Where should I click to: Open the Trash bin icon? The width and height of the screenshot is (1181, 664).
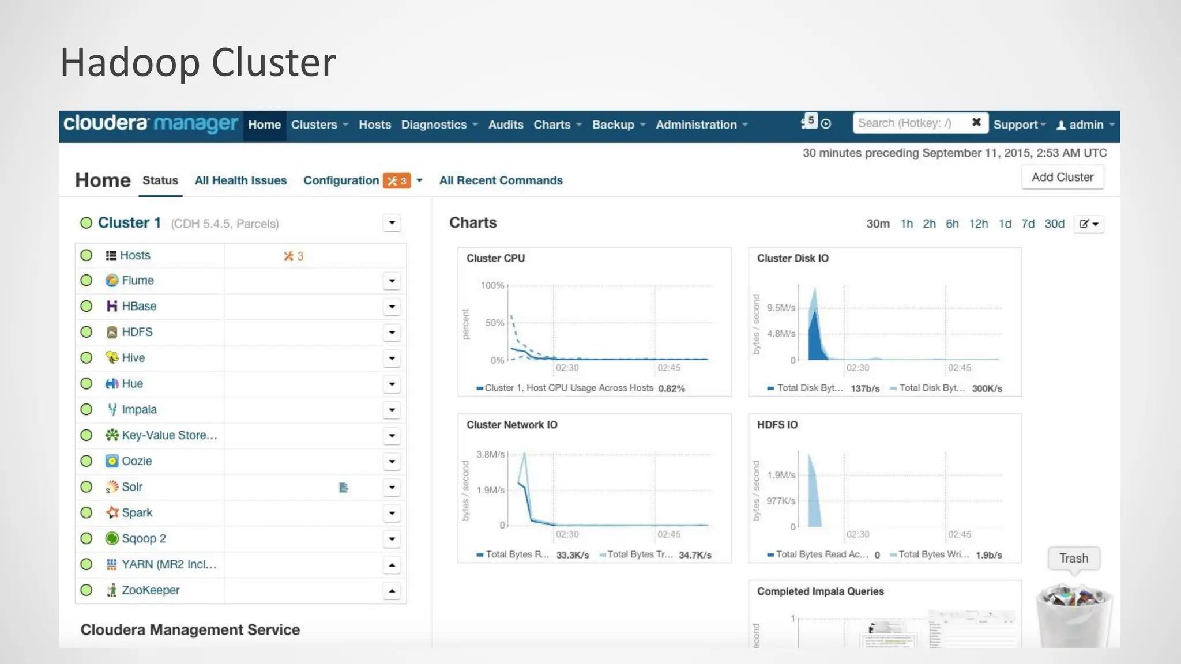tap(1074, 616)
